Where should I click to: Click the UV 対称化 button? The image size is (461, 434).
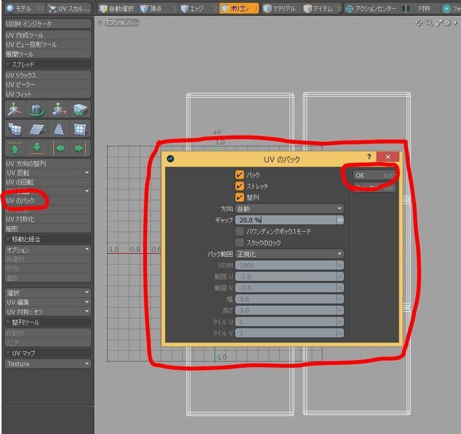tap(48, 219)
